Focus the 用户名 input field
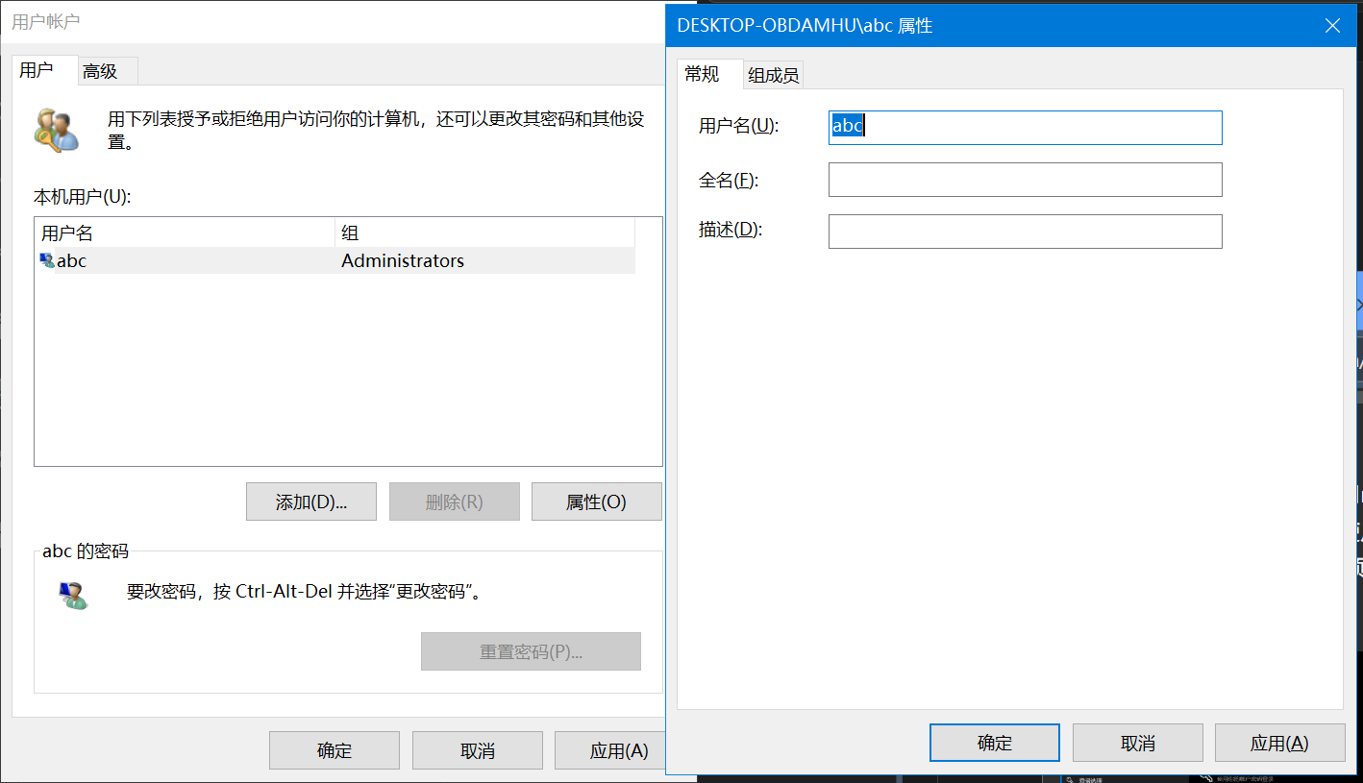 [x=1026, y=128]
